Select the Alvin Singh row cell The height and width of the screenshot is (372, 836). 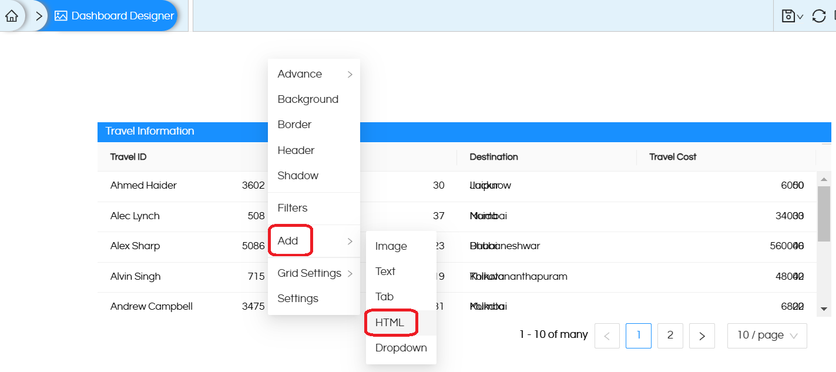(136, 276)
